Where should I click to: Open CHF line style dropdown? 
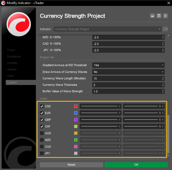[x=100, y=126]
